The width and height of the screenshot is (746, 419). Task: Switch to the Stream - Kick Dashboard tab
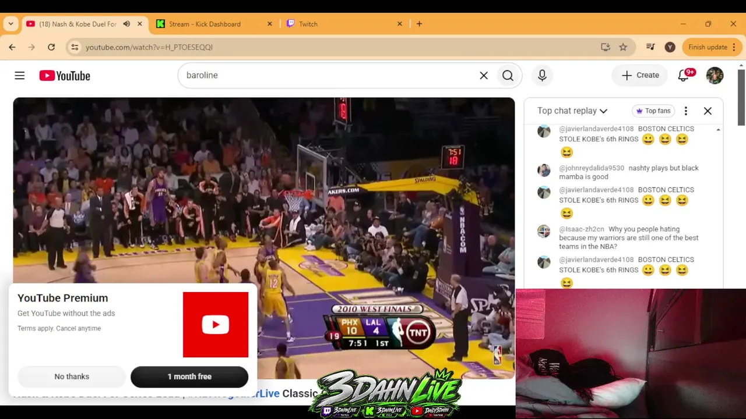pos(205,24)
